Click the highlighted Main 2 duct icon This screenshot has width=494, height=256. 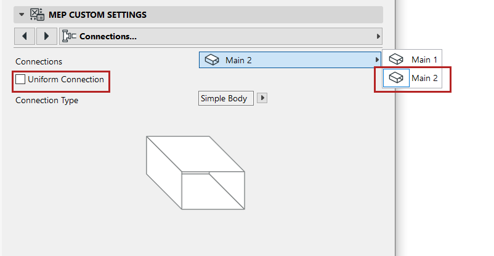397,78
